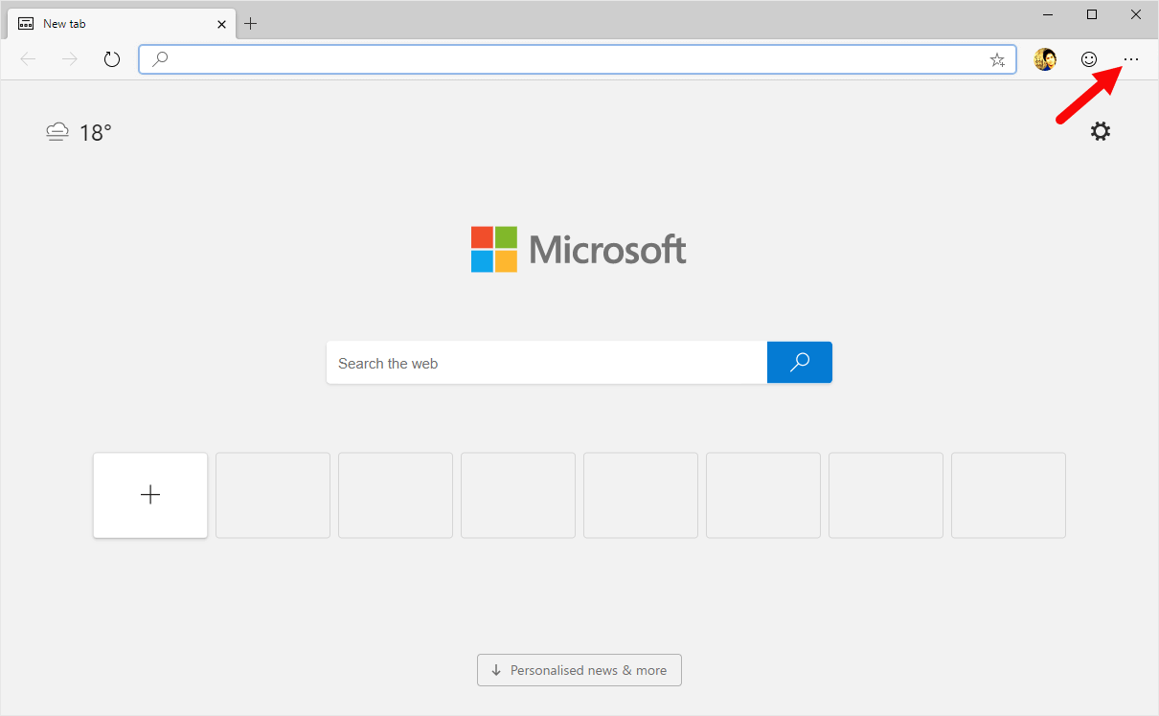1159x716 pixels.
Task: Click the back navigation arrow
Action: coord(28,59)
